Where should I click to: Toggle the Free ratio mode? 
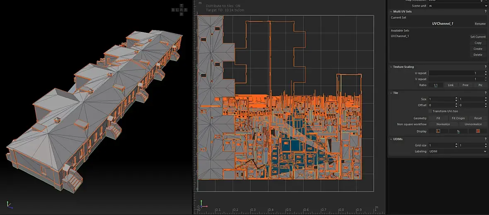pos(465,85)
